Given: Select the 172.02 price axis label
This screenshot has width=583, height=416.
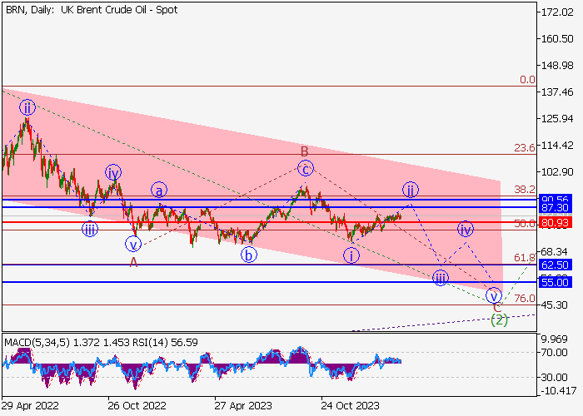Looking at the screenshot, I should coord(557,12).
